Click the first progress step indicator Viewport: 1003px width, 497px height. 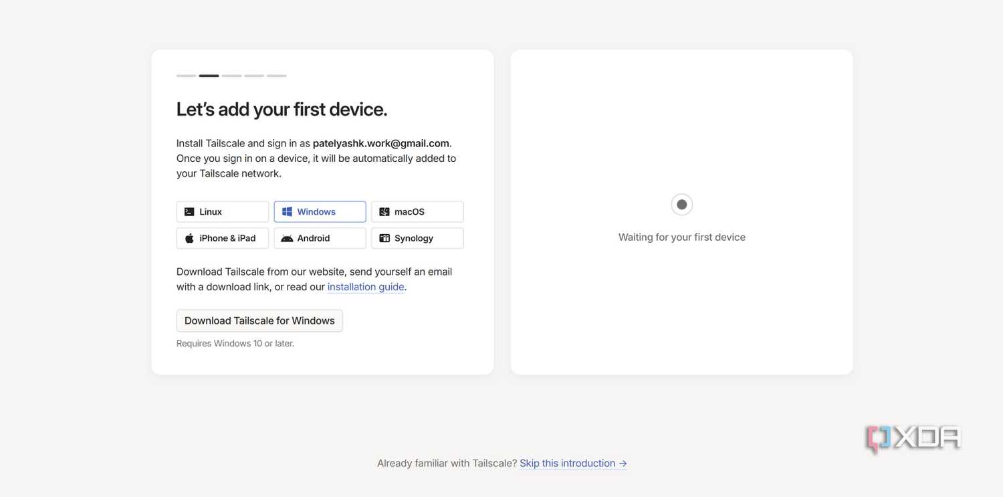tap(187, 76)
